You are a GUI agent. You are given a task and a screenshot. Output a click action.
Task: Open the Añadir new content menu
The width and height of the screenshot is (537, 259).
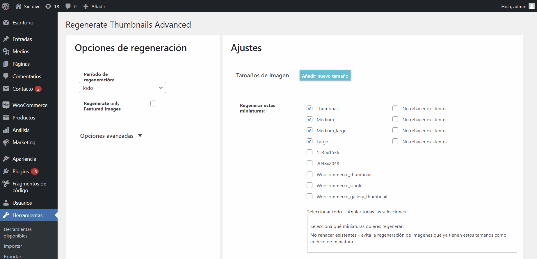click(x=94, y=6)
